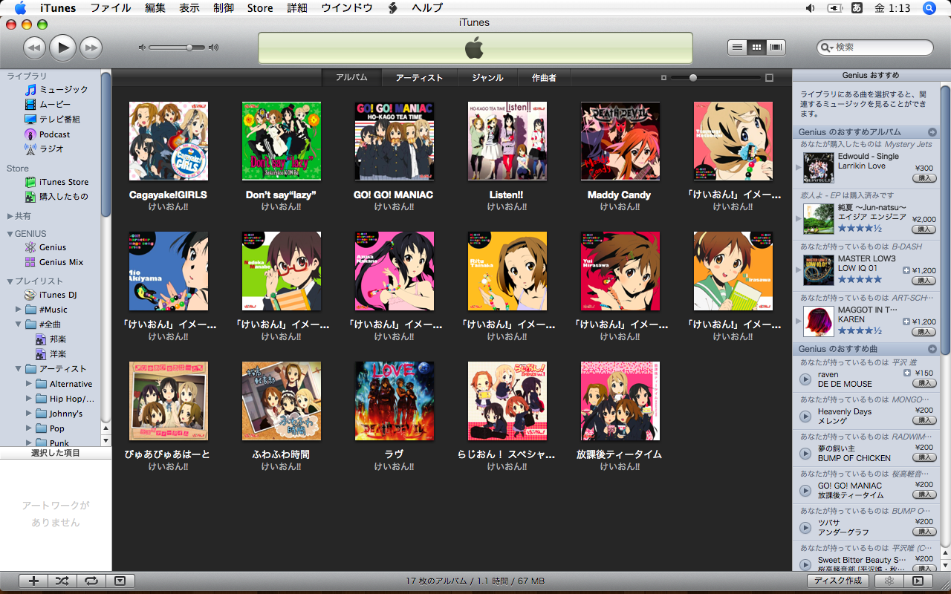Click arrow next to Genius のおすすめアルバム
Screen dimensions: 951x594
pyautogui.click(x=932, y=132)
